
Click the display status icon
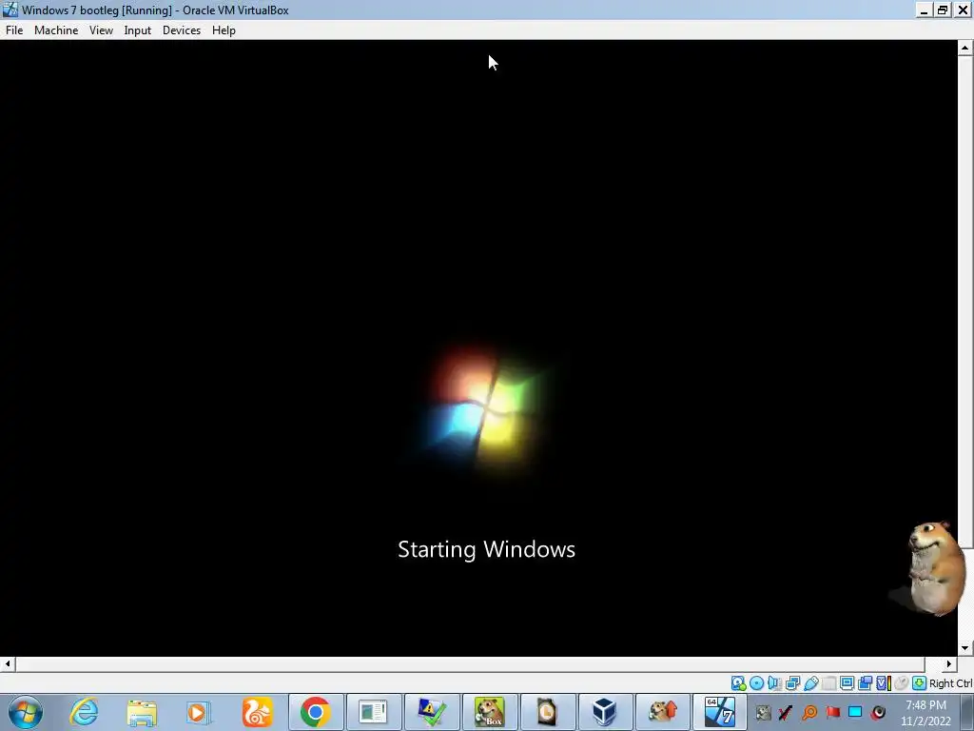point(847,683)
